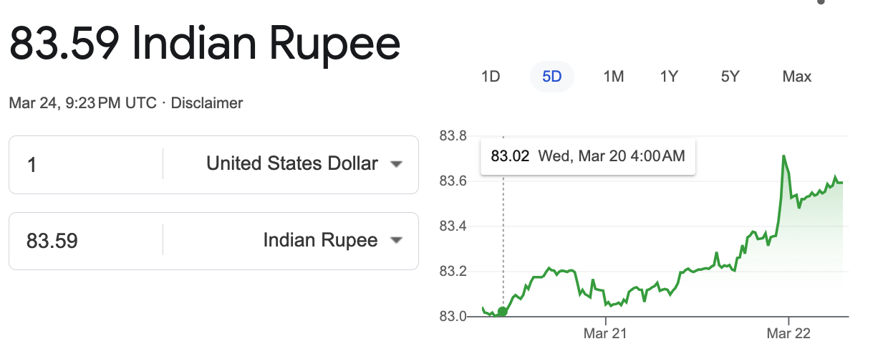This screenshot has height=354, width=878.
Task: Click the green data point on chart
Action: (x=503, y=311)
